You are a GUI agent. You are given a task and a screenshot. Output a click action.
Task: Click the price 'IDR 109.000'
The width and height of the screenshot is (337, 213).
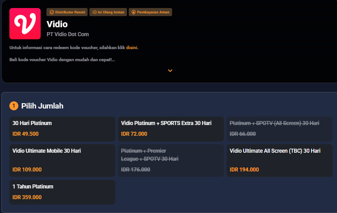pos(27,169)
